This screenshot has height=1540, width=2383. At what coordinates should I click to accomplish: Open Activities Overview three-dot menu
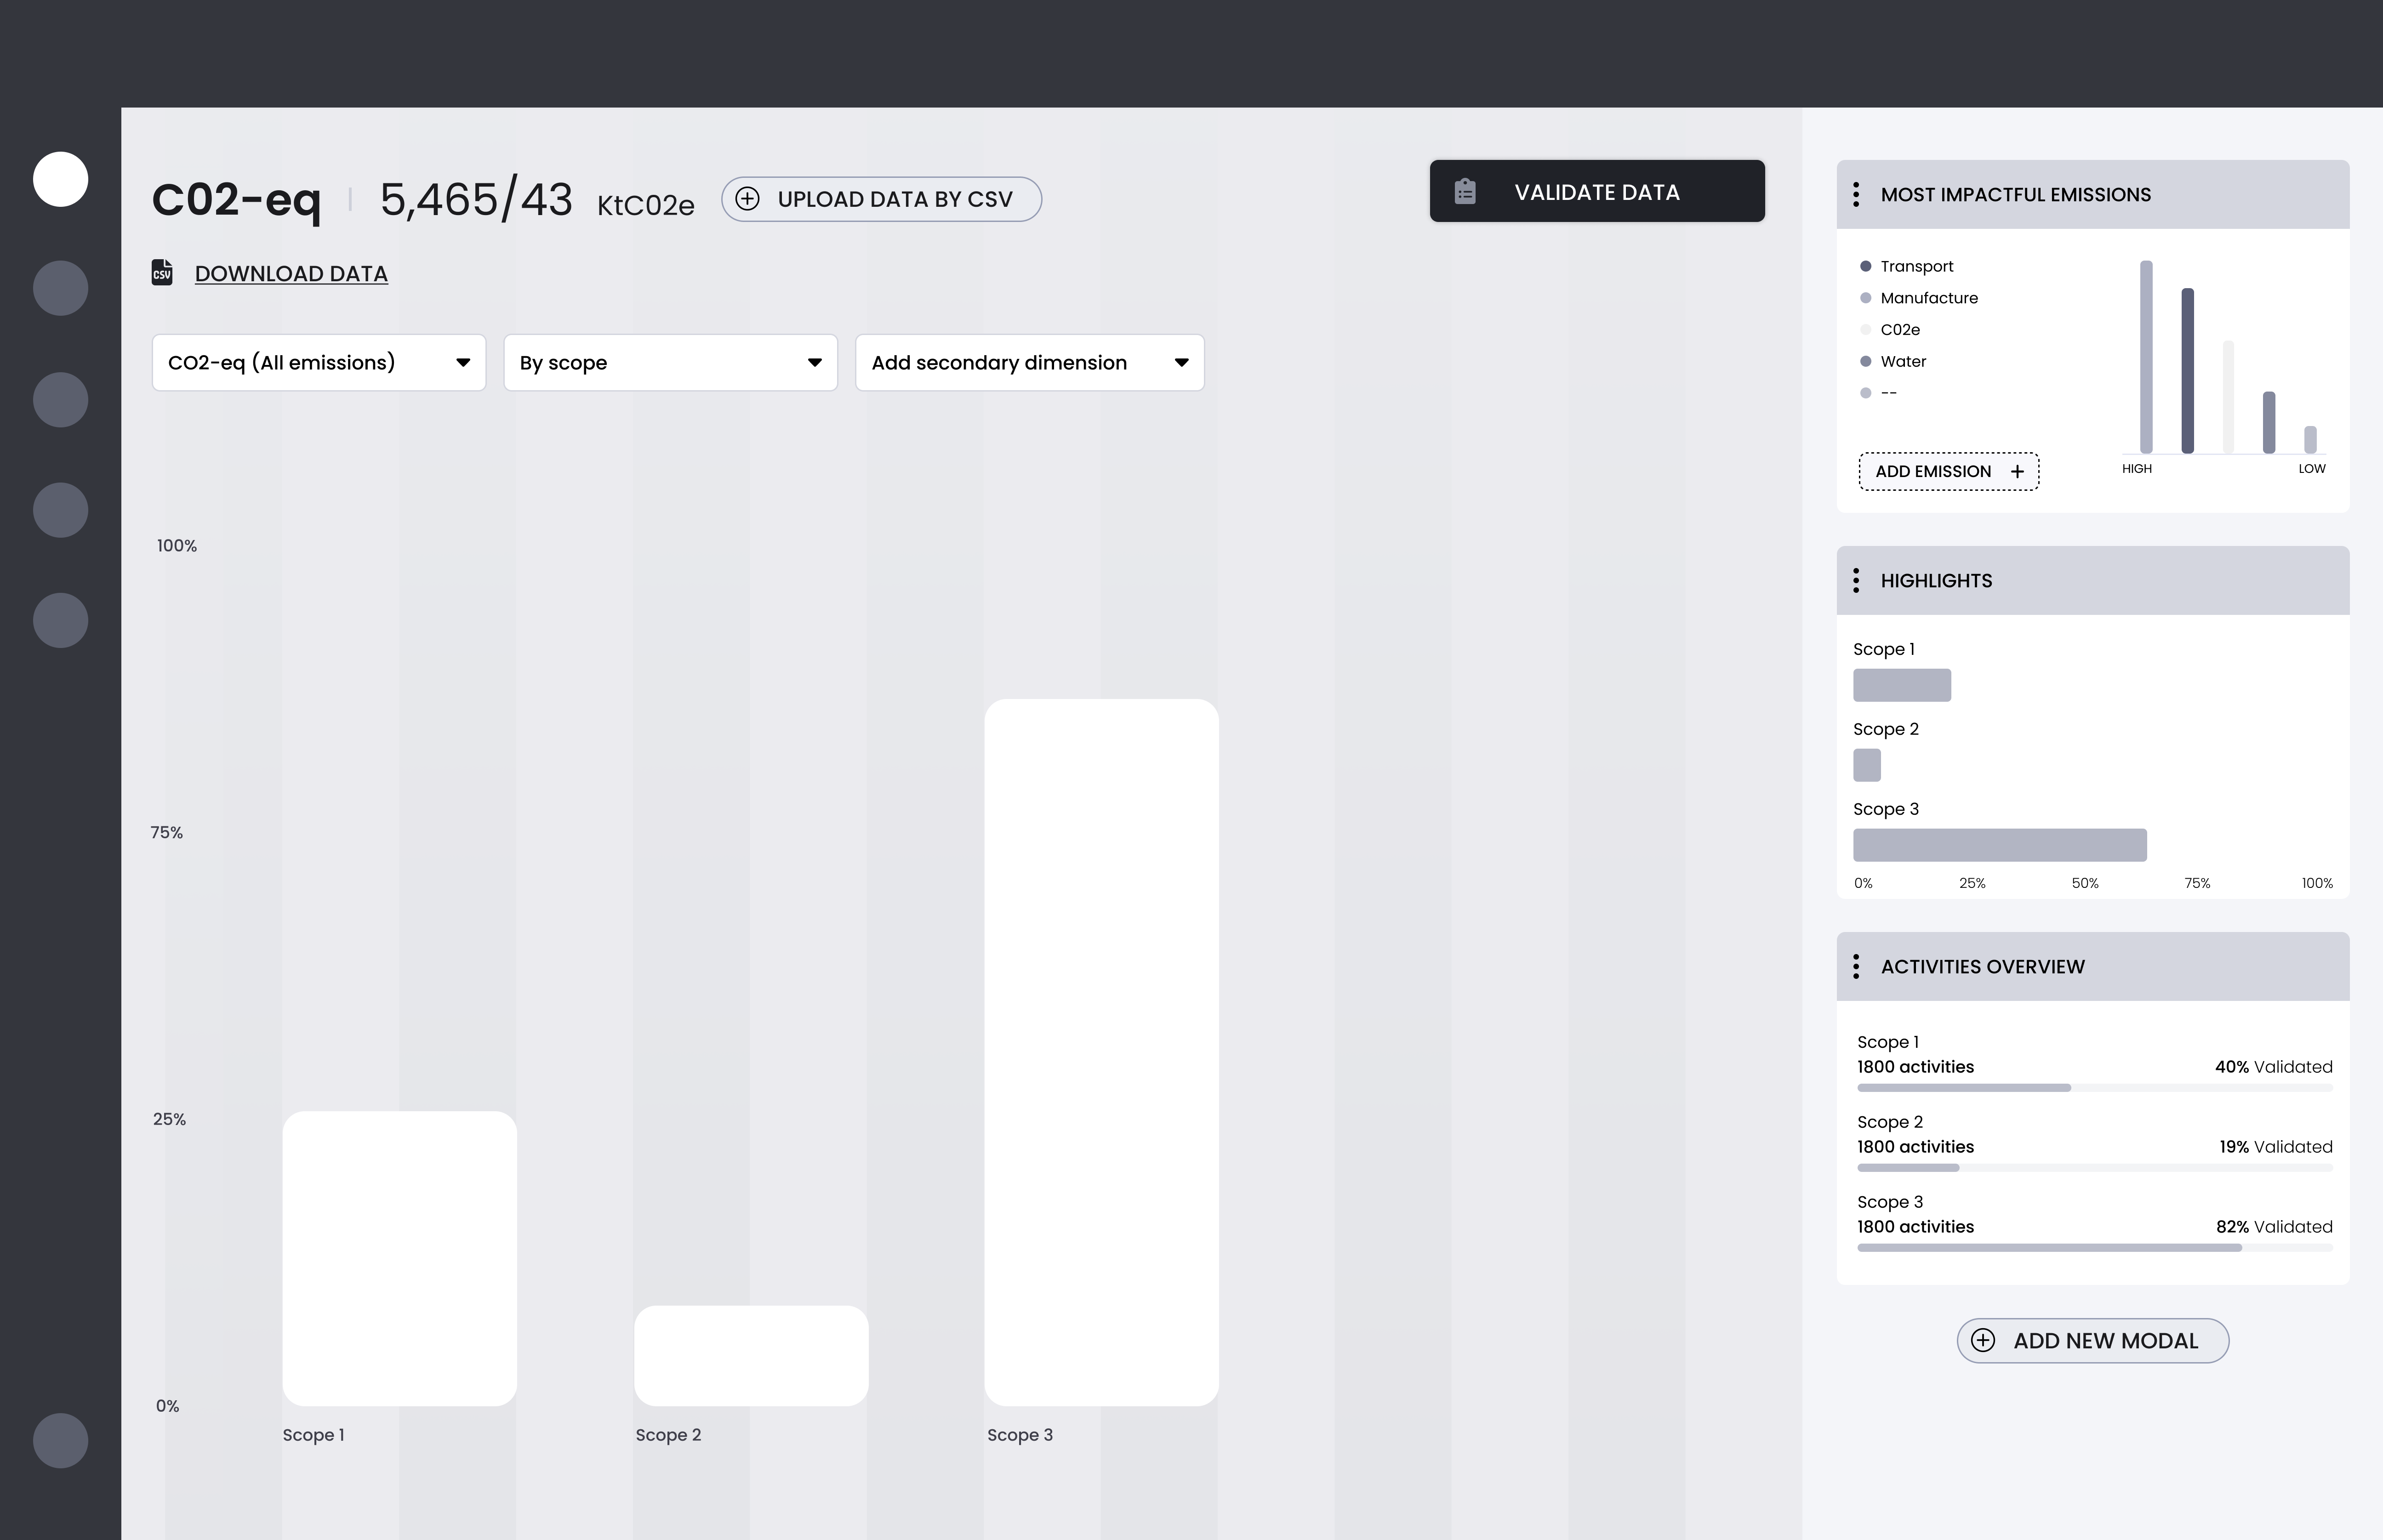click(1856, 967)
